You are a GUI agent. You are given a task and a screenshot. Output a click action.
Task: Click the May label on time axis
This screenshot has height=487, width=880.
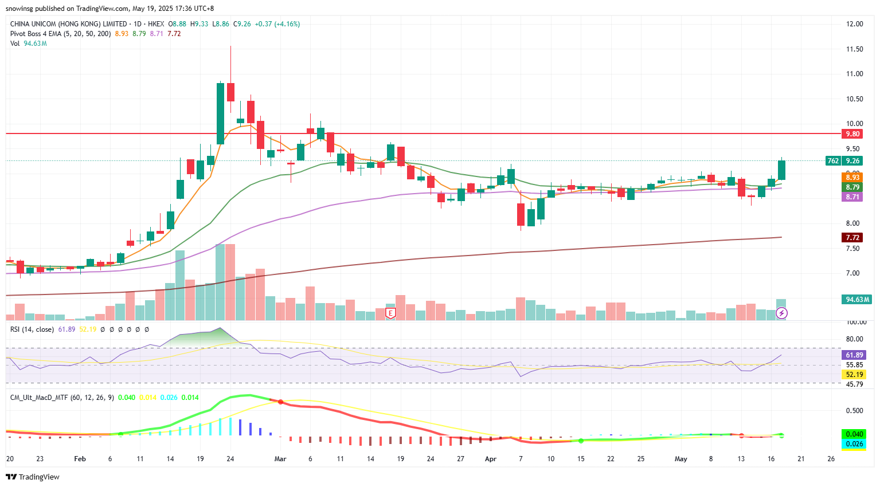pos(680,459)
